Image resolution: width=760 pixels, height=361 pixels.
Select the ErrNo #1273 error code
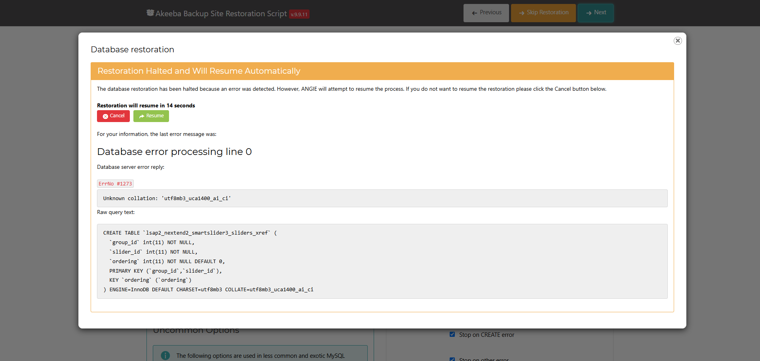pos(115,183)
